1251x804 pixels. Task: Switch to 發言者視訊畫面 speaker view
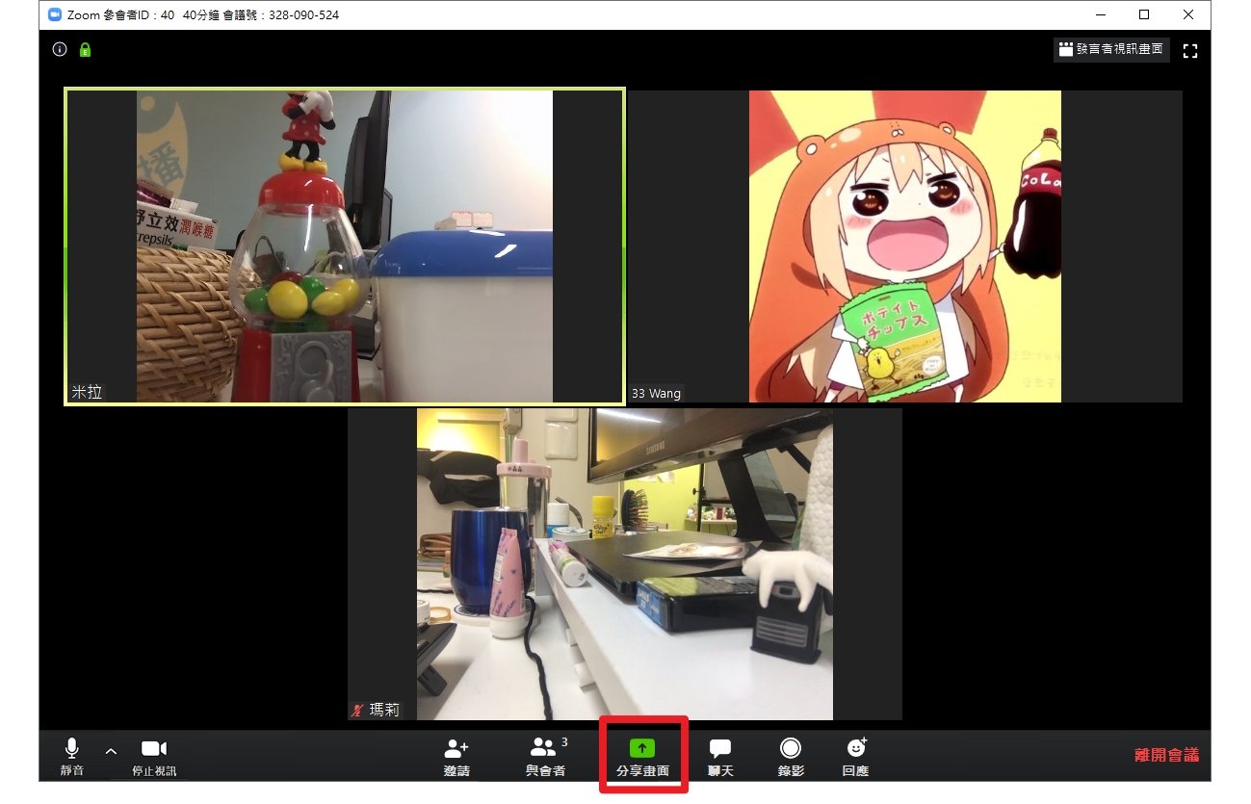[x=1111, y=49]
